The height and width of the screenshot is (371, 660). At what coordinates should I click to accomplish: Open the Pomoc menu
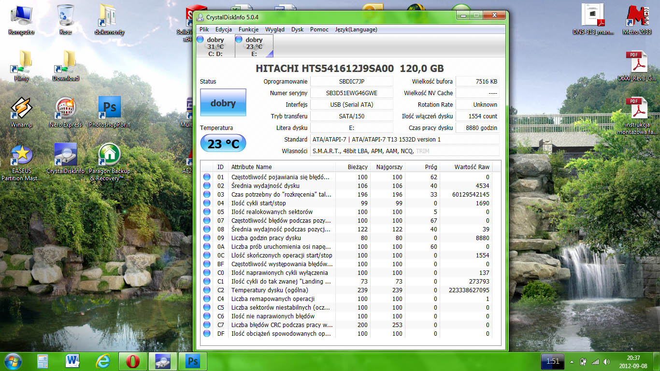point(319,29)
